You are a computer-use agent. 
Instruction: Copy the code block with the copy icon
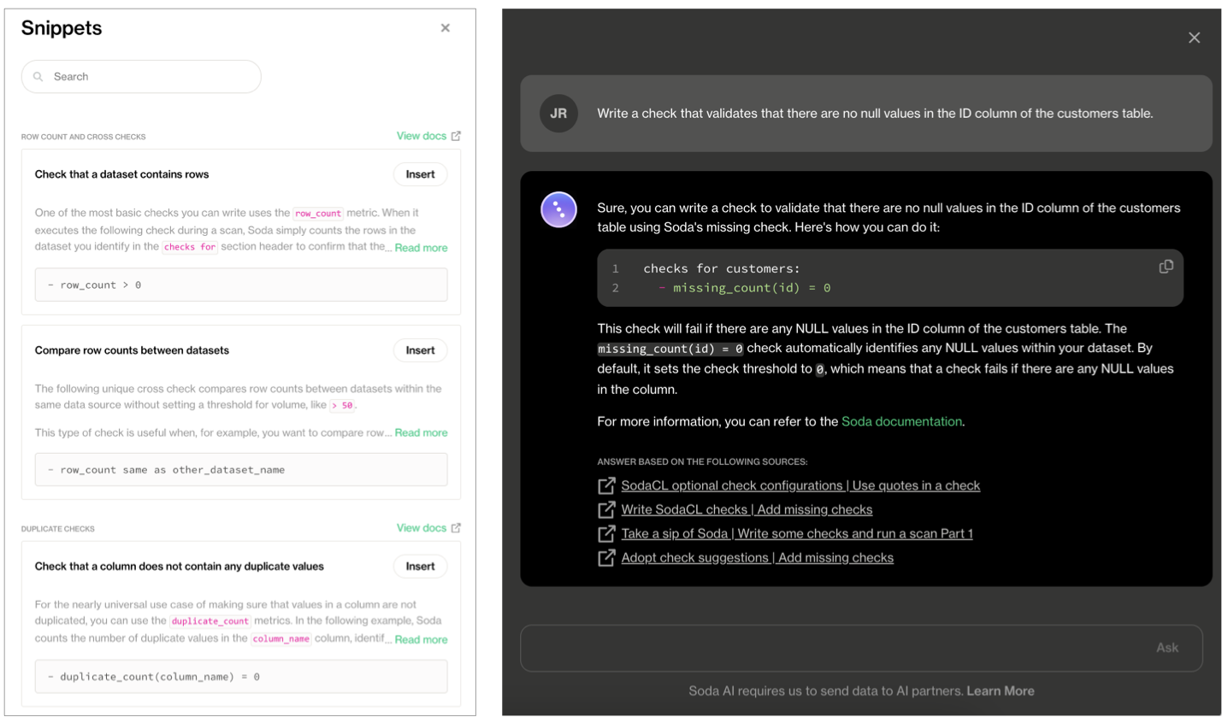[1166, 267]
